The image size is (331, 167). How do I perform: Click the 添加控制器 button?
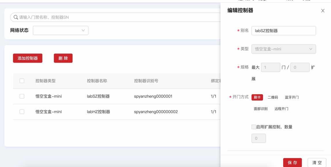tap(28, 58)
